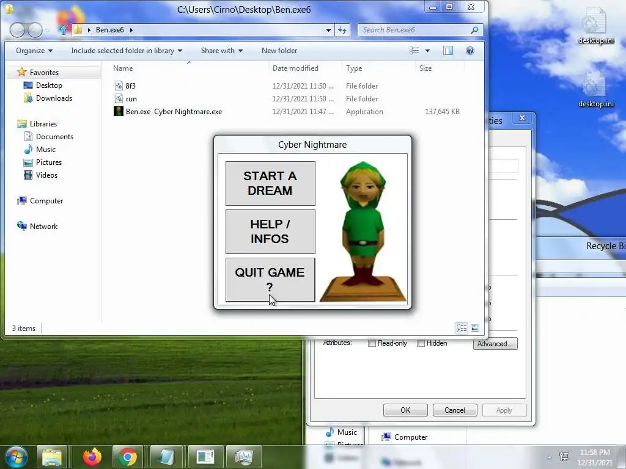Screen dimensions: 626x469
Task: Open the Organize menu
Action: [34, 51]
